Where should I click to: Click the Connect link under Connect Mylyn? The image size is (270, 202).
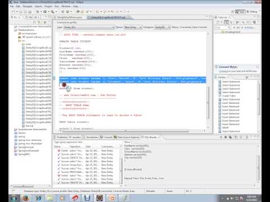pyautogui.click(x=223, y=71)
